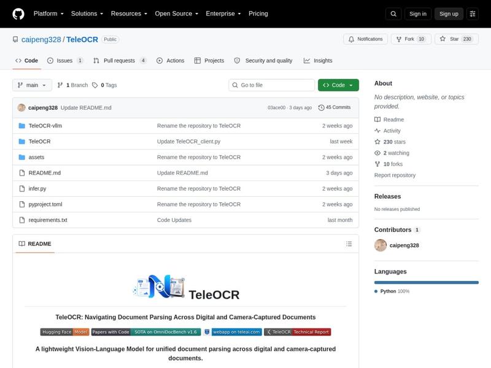Click the assets folder icon
Screen dimensions: 491x368
[21, 157]
